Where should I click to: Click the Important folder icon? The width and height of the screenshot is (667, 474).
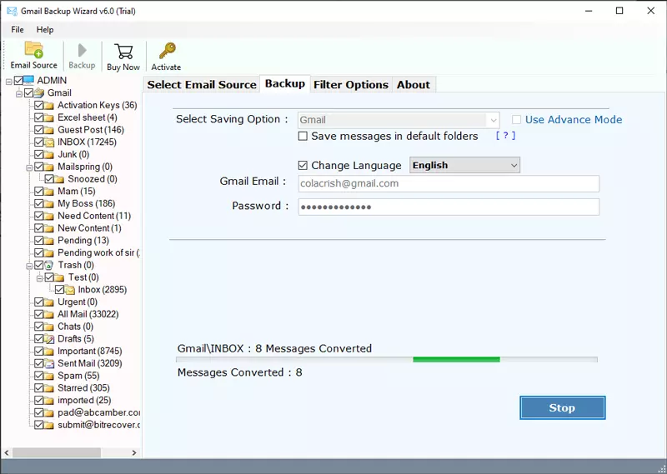(49, 352)
